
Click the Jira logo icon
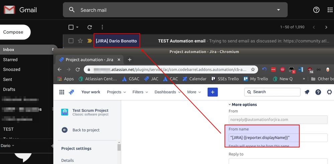tap(71, 92)
